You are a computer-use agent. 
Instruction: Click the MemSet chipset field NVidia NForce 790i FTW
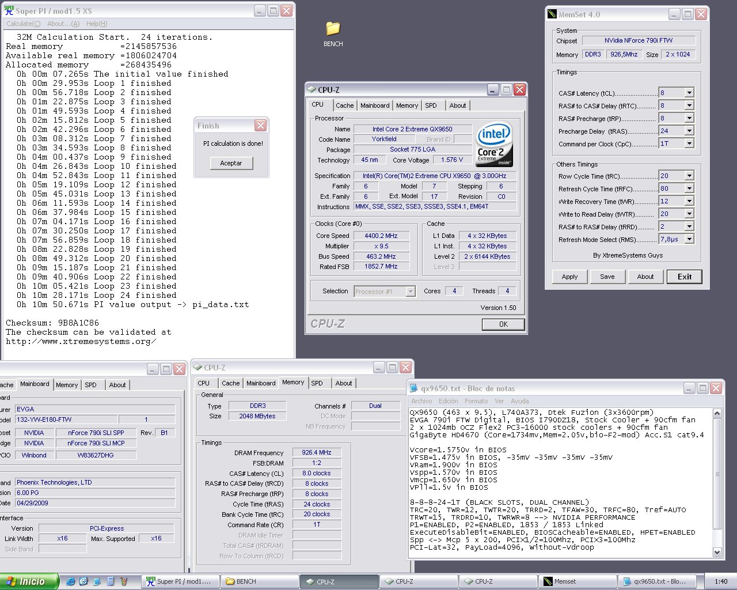639,40
